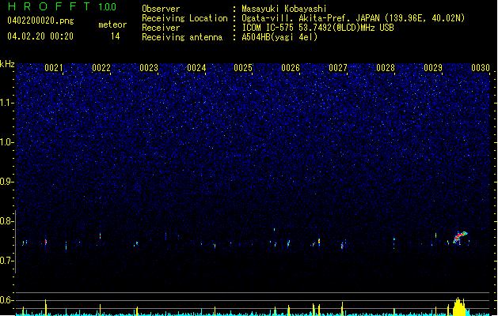Click the version number 1.00
498x316 pixels.
point(108,7)
